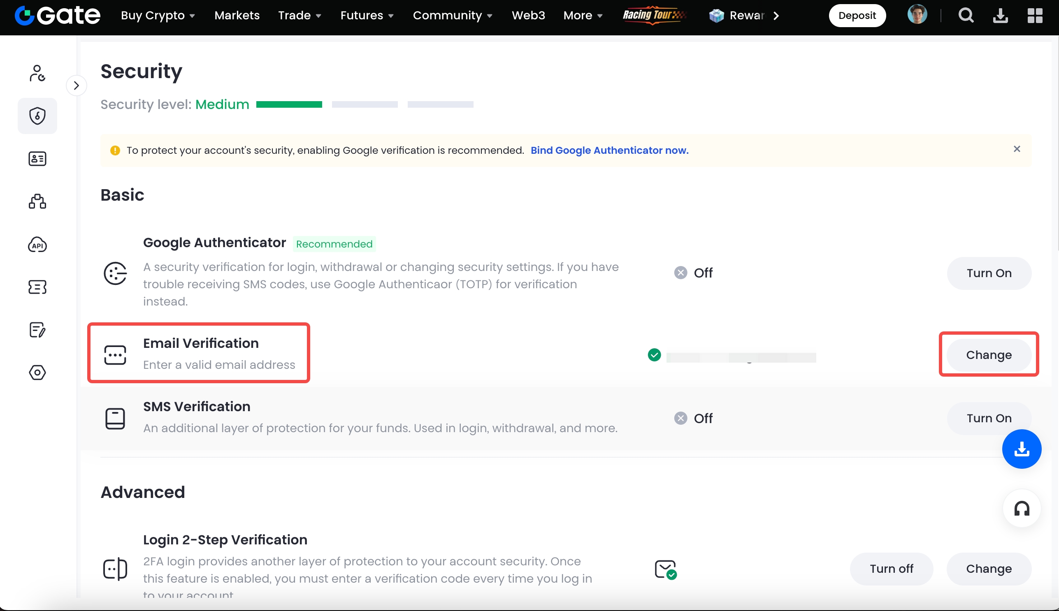Open the apps grid icon in header
This screenshot has width=1059, height=611.
1035,16
